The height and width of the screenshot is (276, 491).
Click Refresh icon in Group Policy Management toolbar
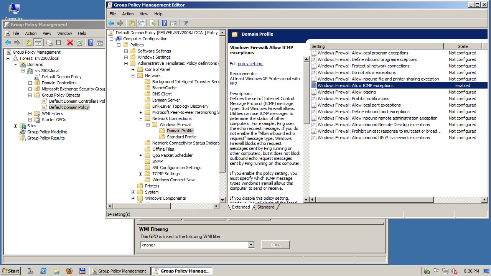pyautogui.click(x=79, y=43)
